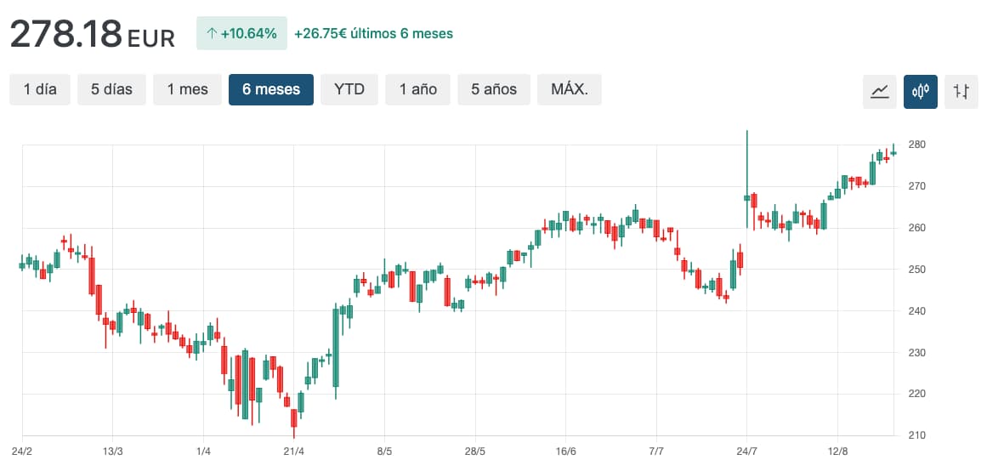Click the "+26.75€ últimos 6 meses" text

(373, 34)
